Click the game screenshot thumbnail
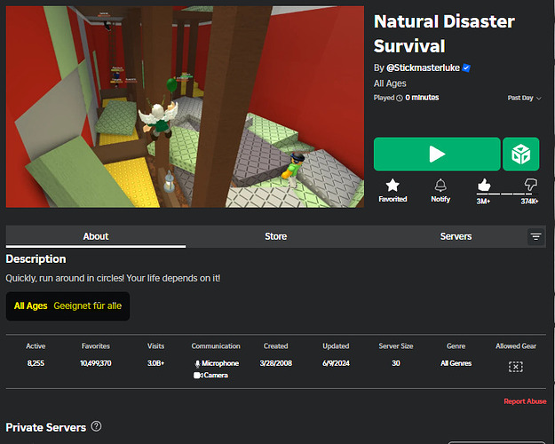This screenshot has height=444, width=555. pyautogui.click(x=185, y=107)
